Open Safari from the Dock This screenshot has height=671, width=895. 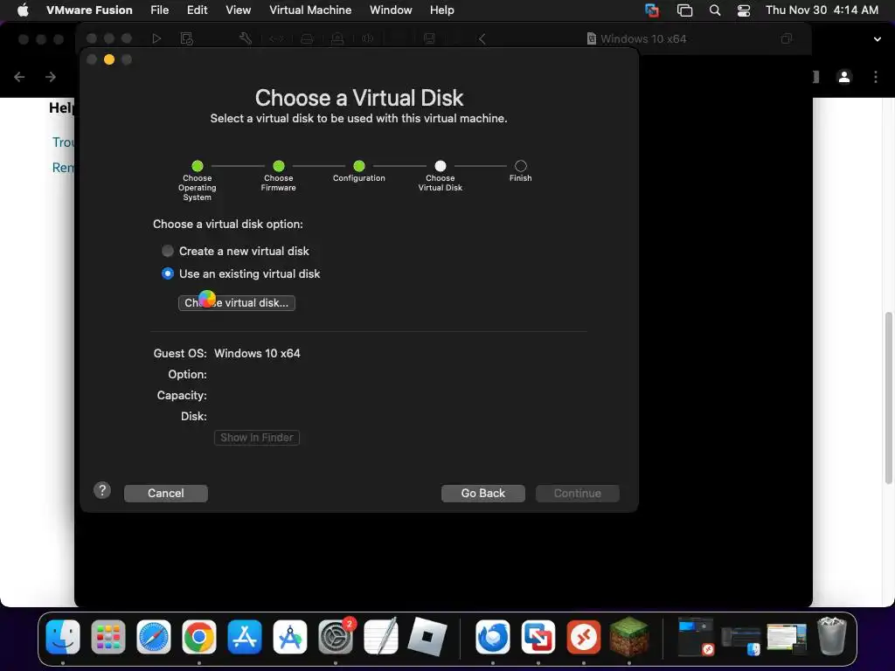154,637
